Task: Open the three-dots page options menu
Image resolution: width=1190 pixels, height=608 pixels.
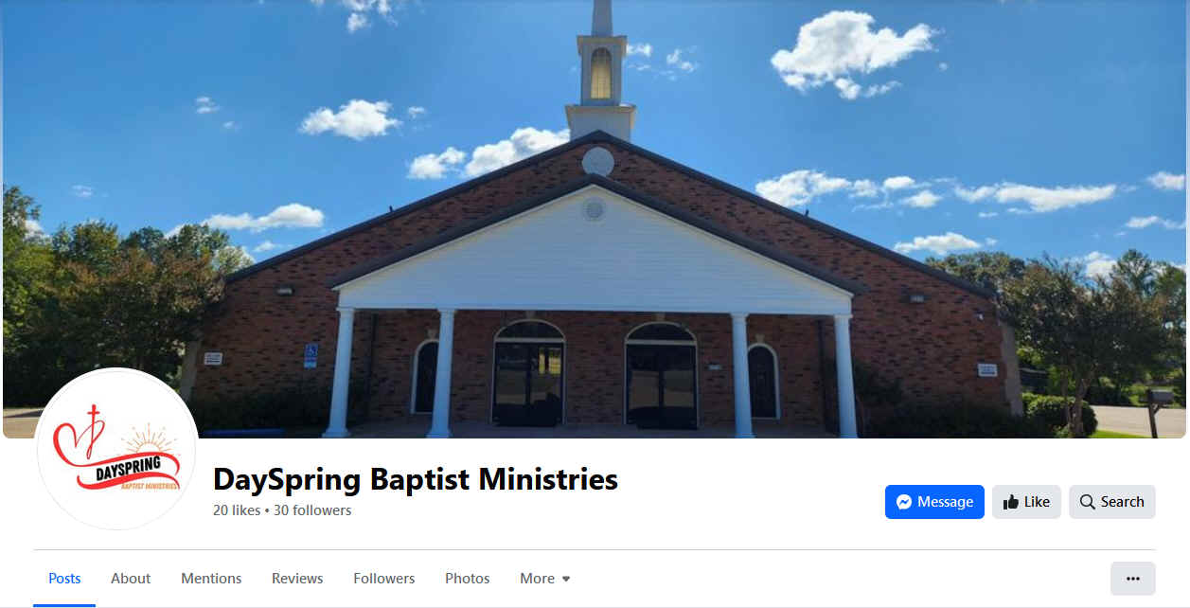Action: 1132,579
